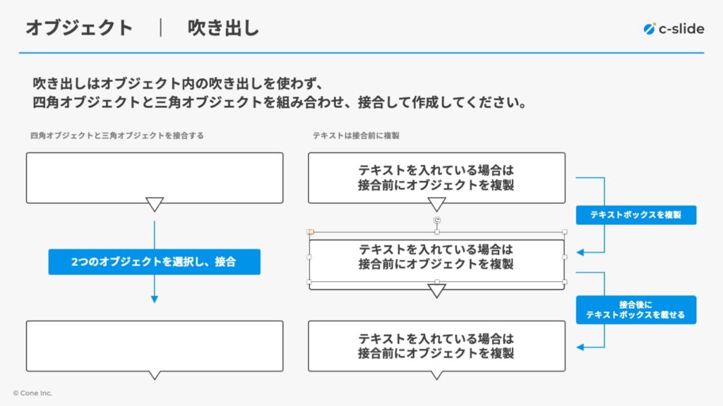Screen dimensions: 723x406
Task: Click the c-slide logo icon
Action: point(650,29)
